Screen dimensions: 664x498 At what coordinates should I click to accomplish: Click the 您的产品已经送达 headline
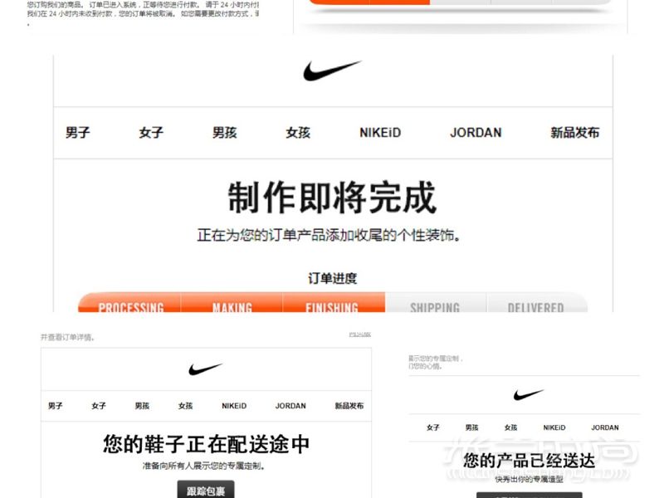[529, 461]
